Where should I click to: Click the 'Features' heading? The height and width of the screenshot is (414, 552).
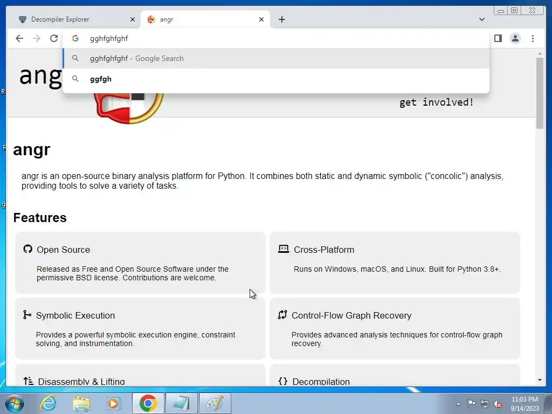pyautogui.click(x=40, y=218)
